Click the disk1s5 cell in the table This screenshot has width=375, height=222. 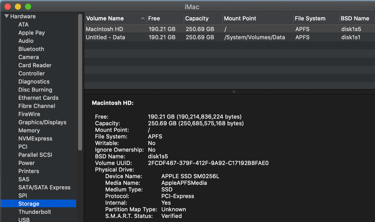pyautogui.click(x=351, y=29)
